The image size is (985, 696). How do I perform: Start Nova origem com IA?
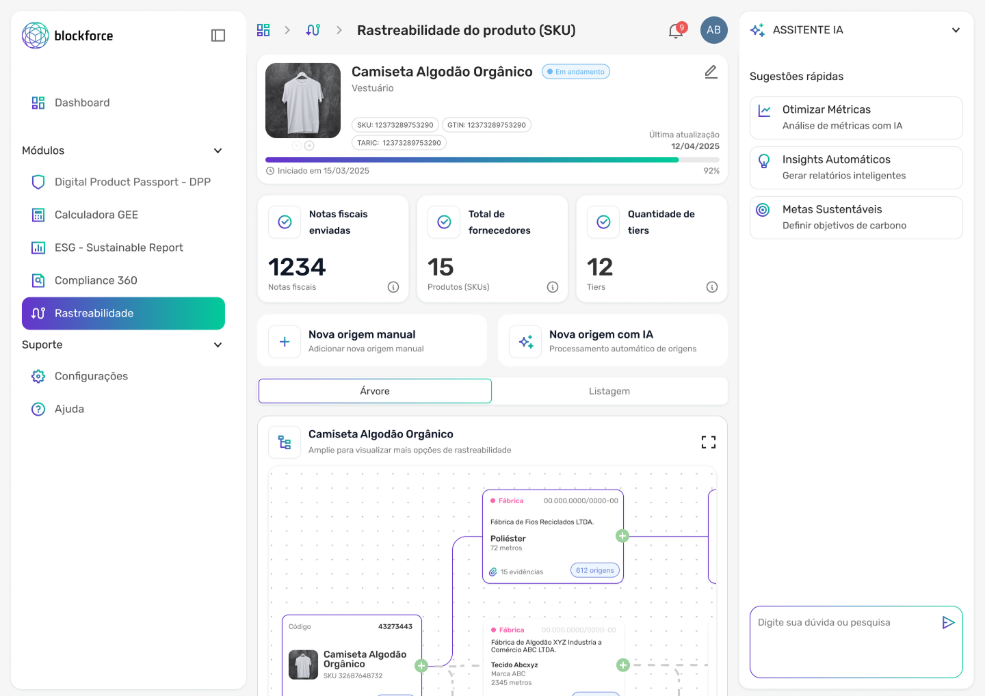click(x=613, y=340)
